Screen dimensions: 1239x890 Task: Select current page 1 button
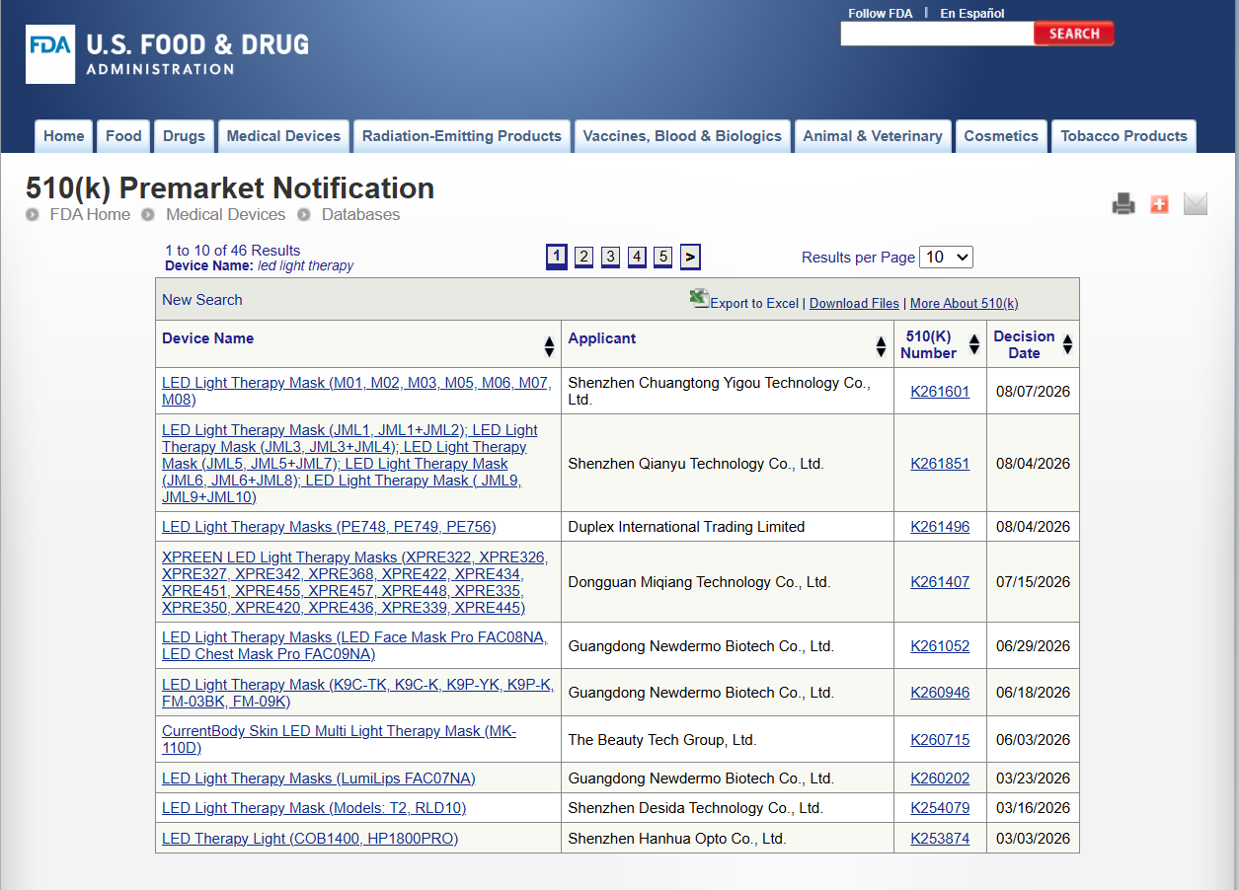click(557, 257)
